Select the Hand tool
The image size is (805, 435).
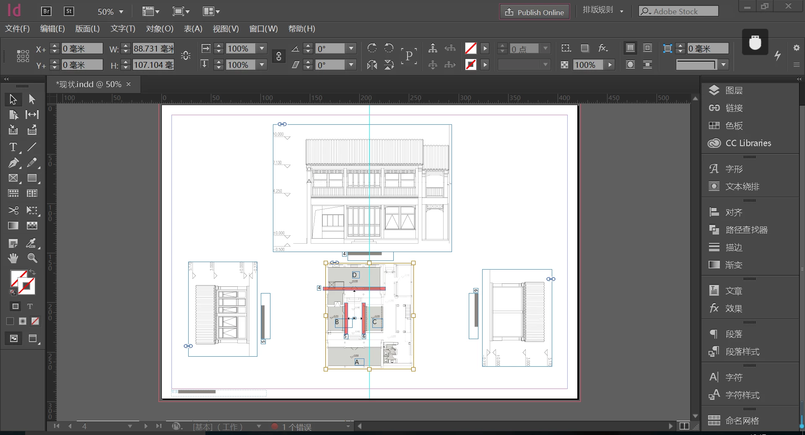[13, 258]
